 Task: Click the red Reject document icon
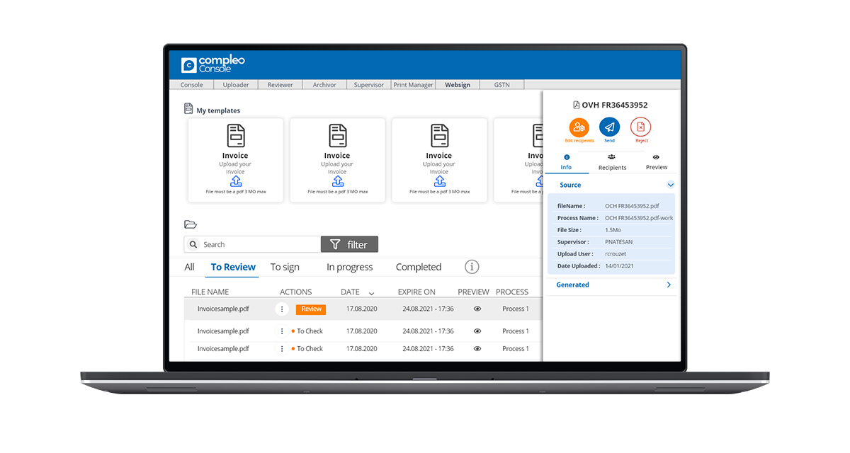click(x=641, y=127)
